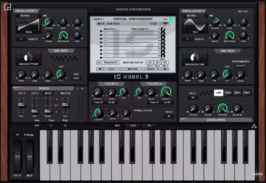Click the MASTER volume fader

(x=66, y=105)
